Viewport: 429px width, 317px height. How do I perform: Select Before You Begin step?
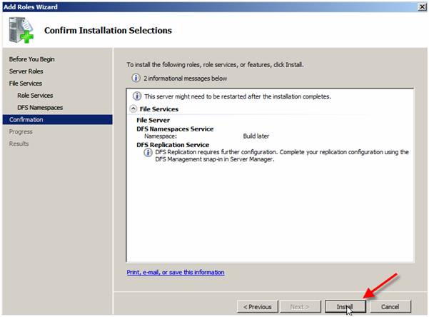[x=31, y=59]
